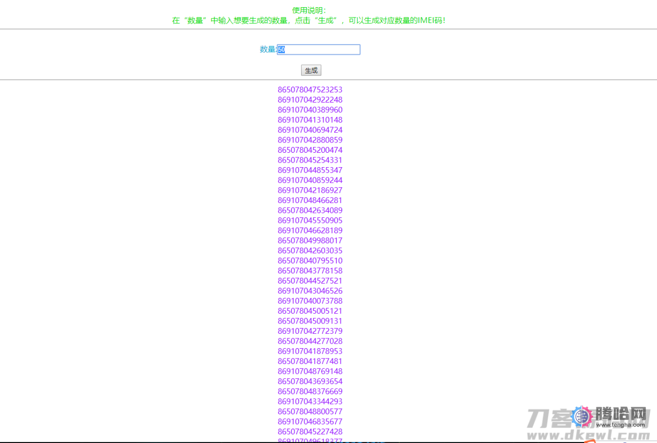657x443 pixels.
Task: Select IMEI code 869107041310148
Action: [310, 120]
